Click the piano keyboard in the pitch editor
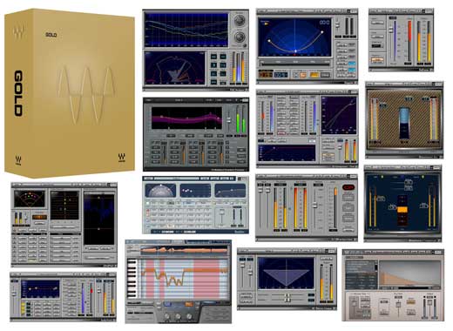This screenshot has height=331, width=453. point(132,278)
